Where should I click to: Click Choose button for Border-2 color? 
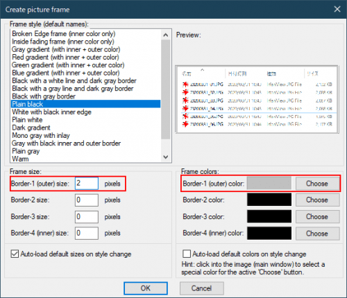tap(318, 200)
